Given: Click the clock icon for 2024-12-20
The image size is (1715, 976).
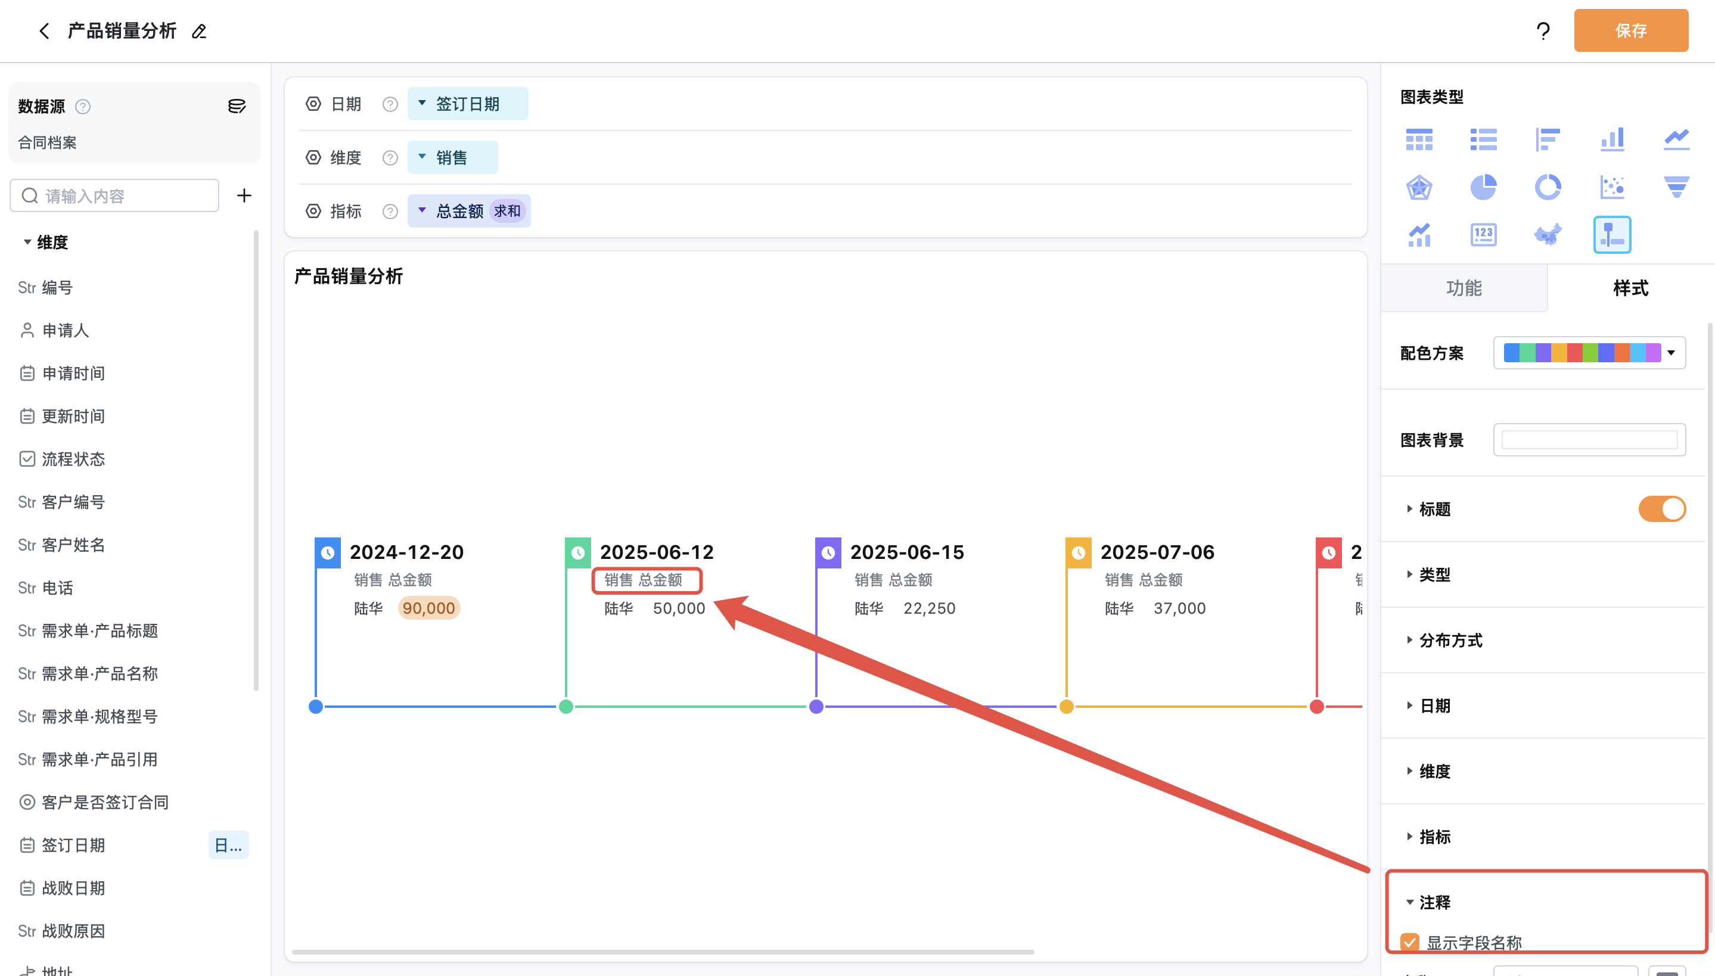Looking at the screenshot, I should 328,552.
